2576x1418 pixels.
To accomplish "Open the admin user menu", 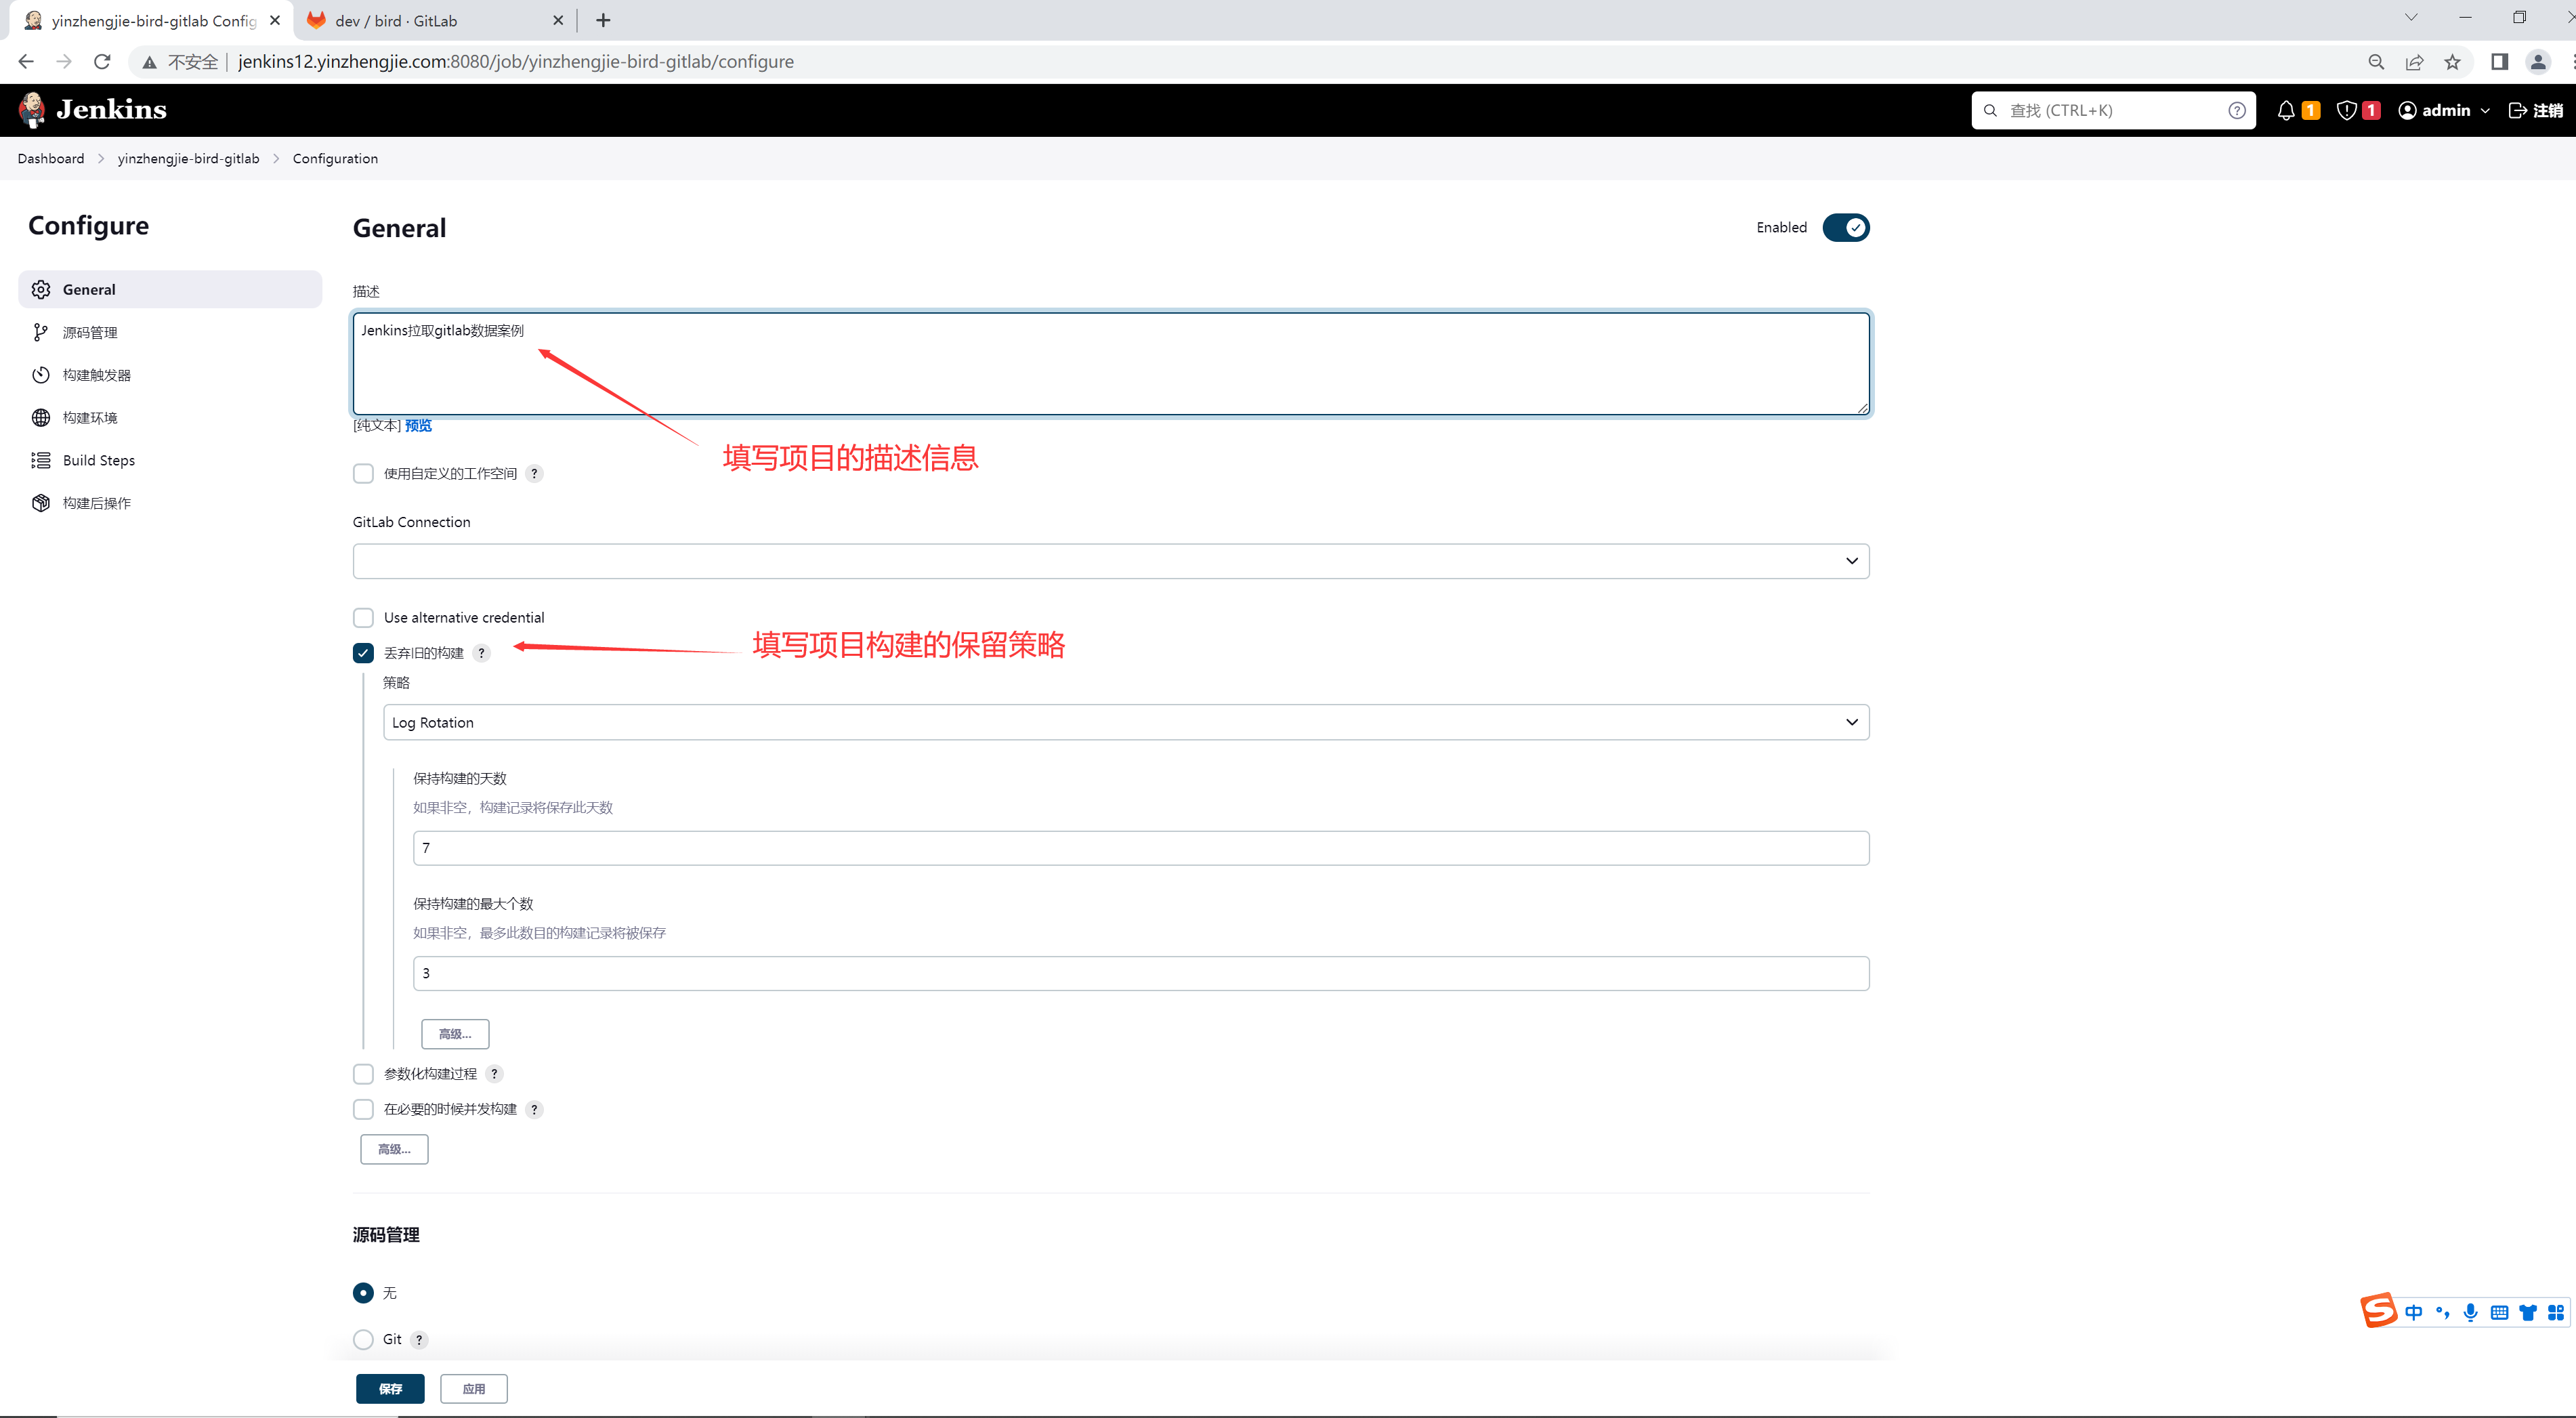I will (2444, 111).
